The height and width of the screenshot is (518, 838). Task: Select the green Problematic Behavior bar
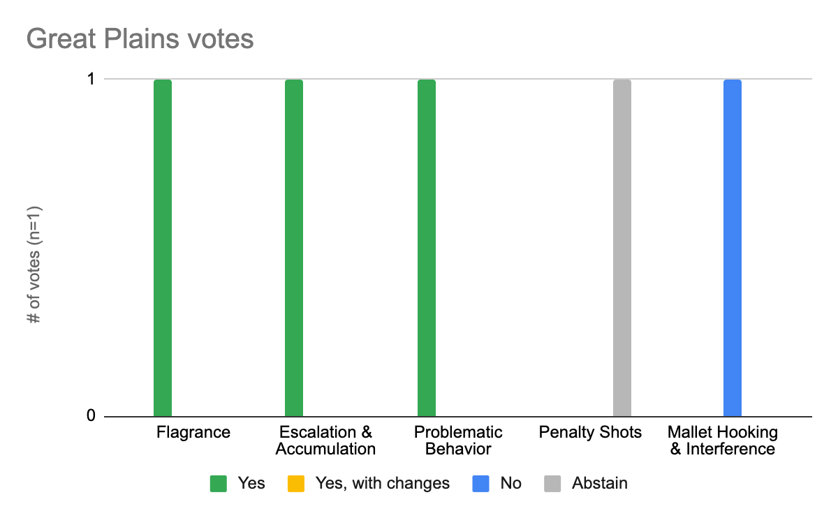(x=427, y=248)
